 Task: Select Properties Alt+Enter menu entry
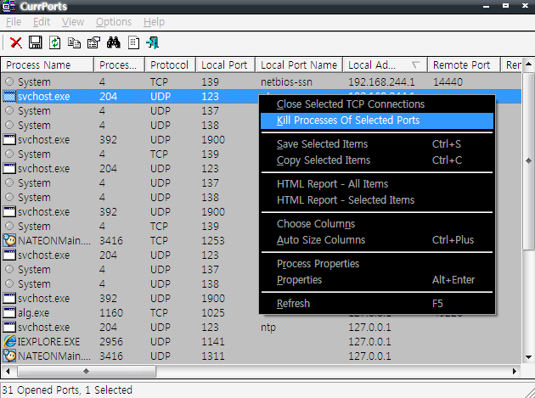[x=377, y=280]
